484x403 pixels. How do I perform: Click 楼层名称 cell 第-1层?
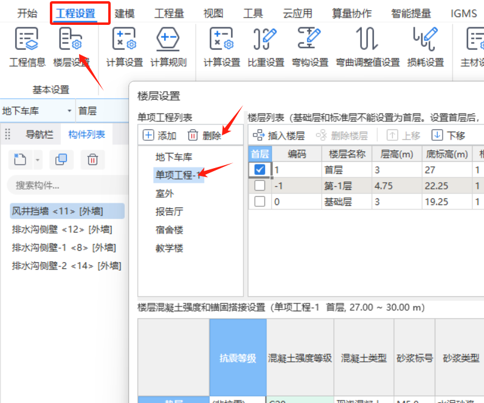tap(347, 186)
